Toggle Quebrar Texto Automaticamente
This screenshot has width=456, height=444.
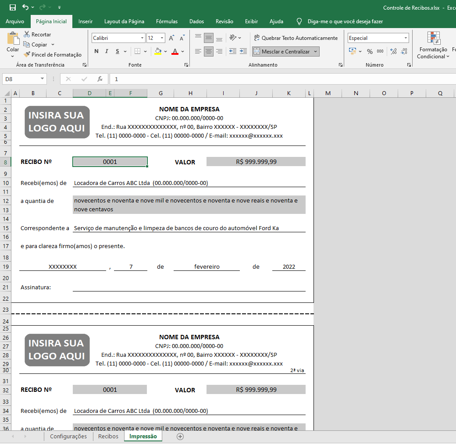296,38
